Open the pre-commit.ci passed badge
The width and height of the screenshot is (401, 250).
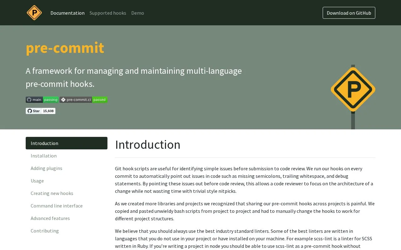point(84,100)
